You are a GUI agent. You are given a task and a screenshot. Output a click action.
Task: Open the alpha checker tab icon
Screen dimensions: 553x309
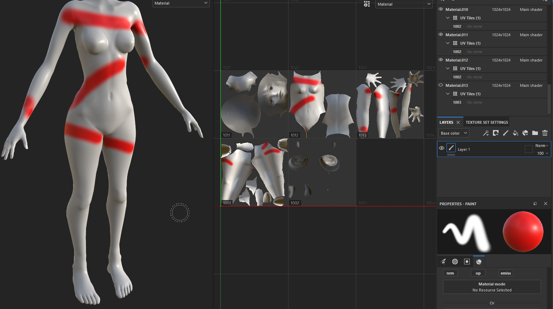point(455,262)
